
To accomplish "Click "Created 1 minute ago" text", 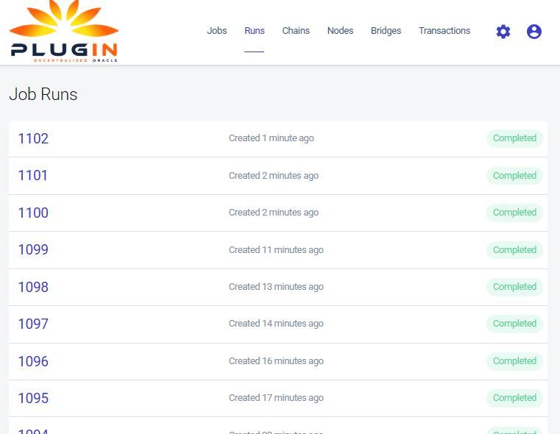I will [x=272, y=138].
